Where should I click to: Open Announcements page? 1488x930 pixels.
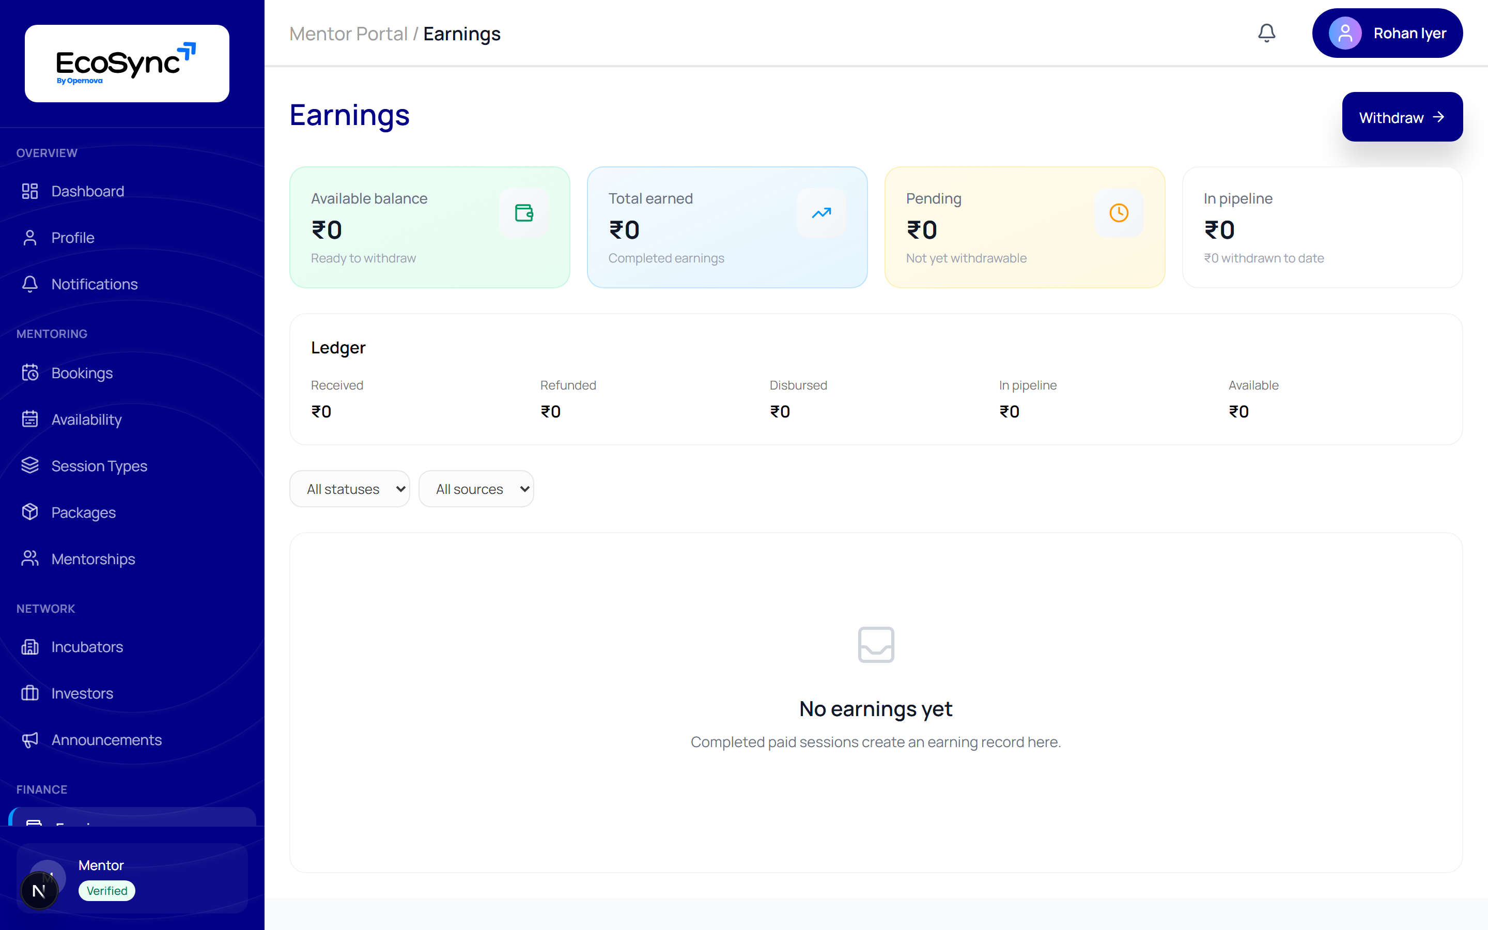(132, 740)
